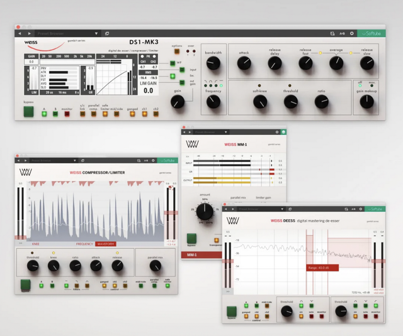Open DS1-MK3 settings gear icon
The width and height of the screenshot is (403, 336).
click(x=351, y=33)
